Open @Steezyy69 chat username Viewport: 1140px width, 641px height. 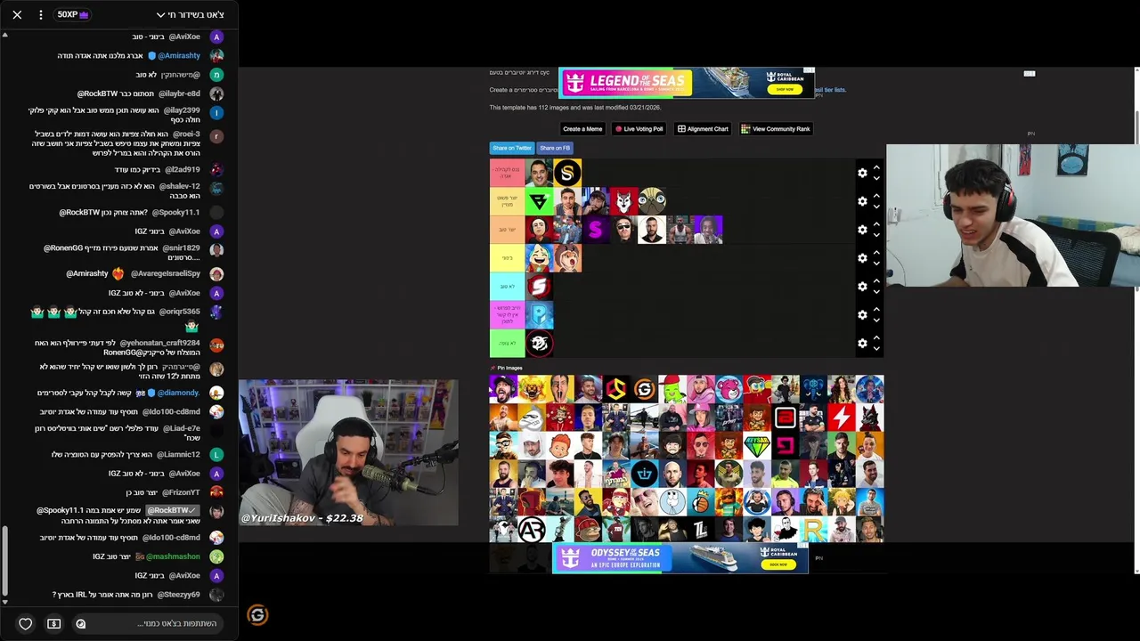tap(178, 595)
